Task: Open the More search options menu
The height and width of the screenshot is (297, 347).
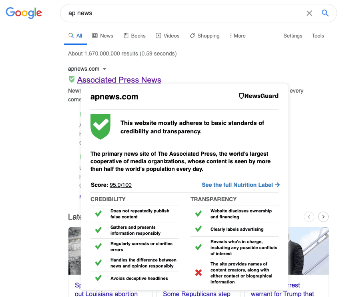Action: click(237, 36)
